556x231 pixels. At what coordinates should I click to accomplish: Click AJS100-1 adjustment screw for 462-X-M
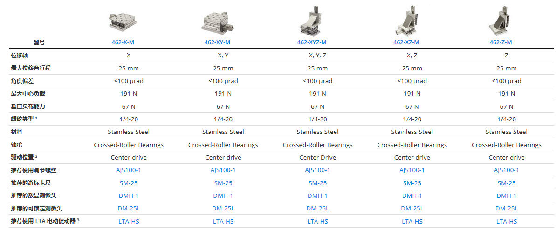pyautogui.click(x=128, y=170)
